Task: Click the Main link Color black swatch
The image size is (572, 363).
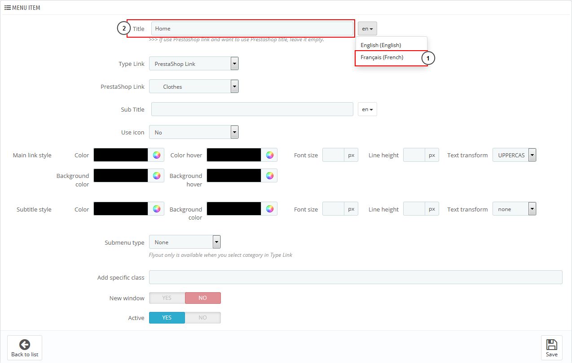Action: click(121, 155)
